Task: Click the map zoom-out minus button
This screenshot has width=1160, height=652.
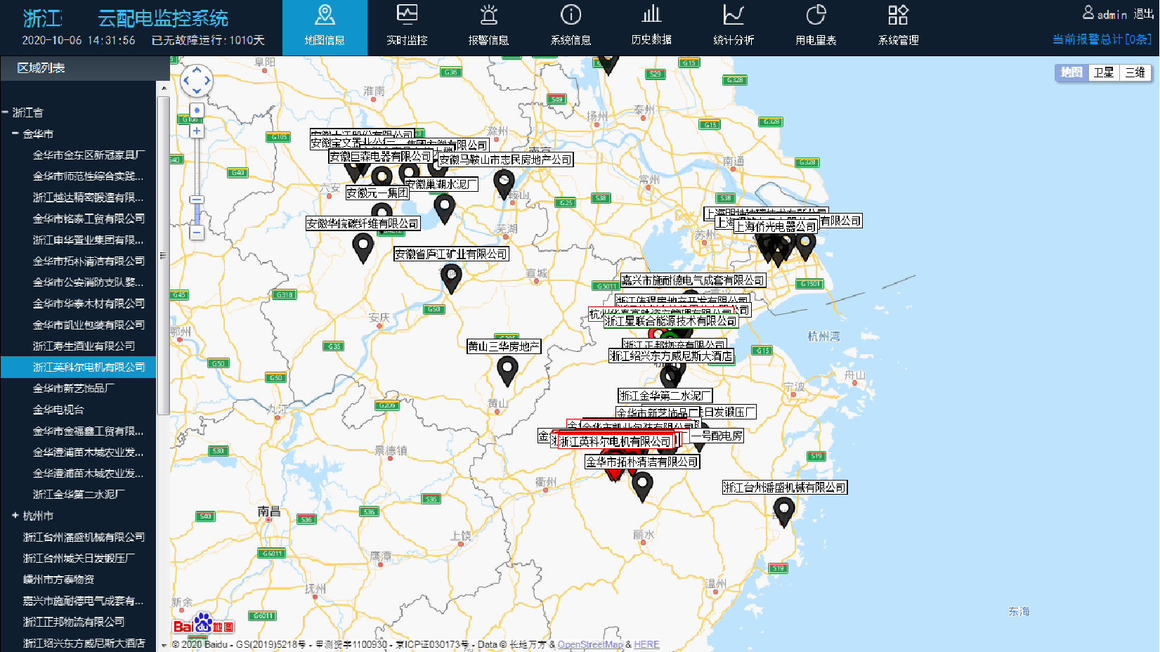Action: coord(197,232)
